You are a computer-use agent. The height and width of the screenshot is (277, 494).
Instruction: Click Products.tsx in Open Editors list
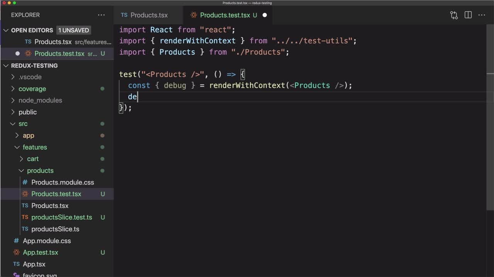53,42
